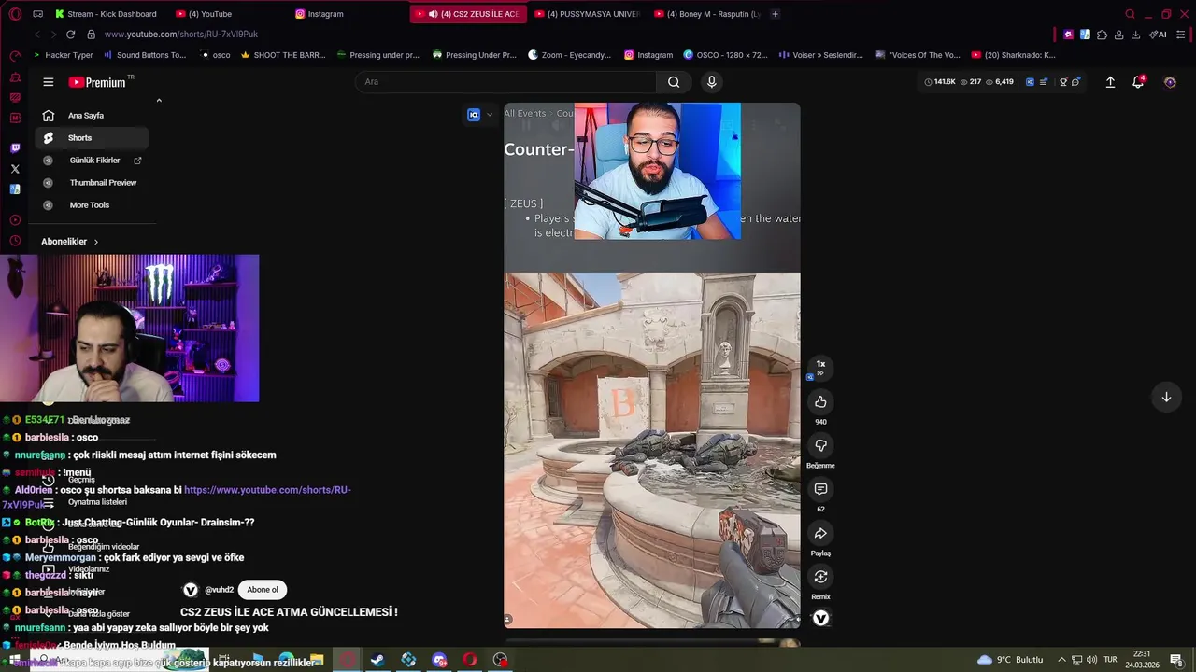This screenshot has width=1196, height=672.
Task: Open Sharknado bookmark
Action: pos(1014,55)
